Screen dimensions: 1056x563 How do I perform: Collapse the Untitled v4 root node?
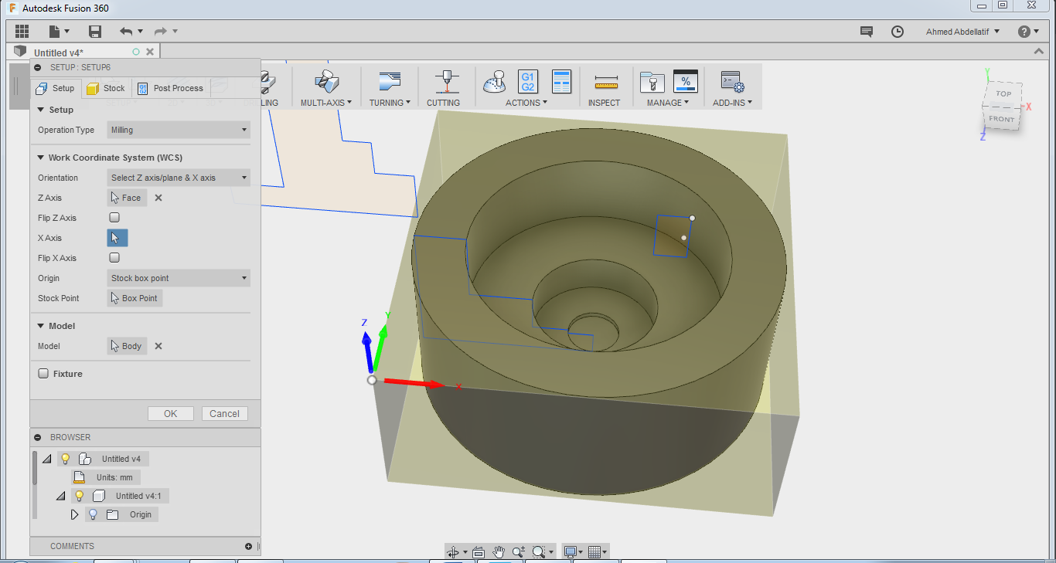click(46, 459)
